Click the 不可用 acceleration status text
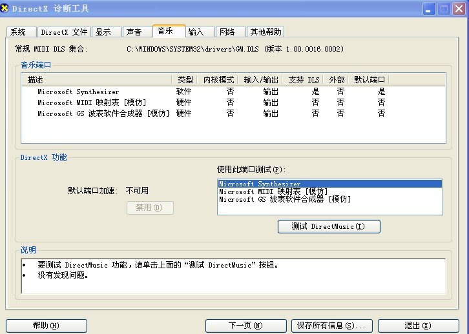 [137, 190]
